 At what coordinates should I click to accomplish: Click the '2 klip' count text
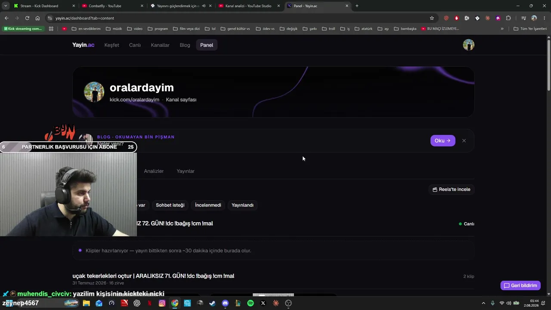point(469,276)
